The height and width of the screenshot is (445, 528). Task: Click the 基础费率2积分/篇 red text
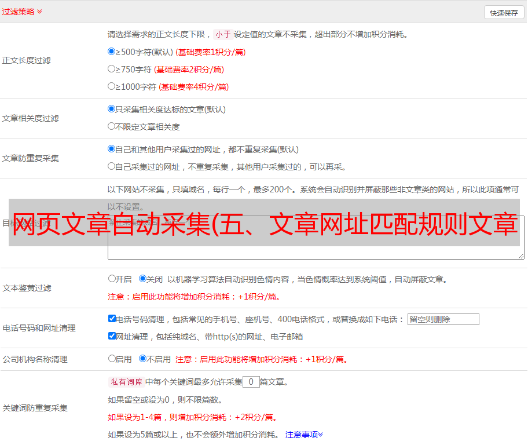[x=189, y=70]
